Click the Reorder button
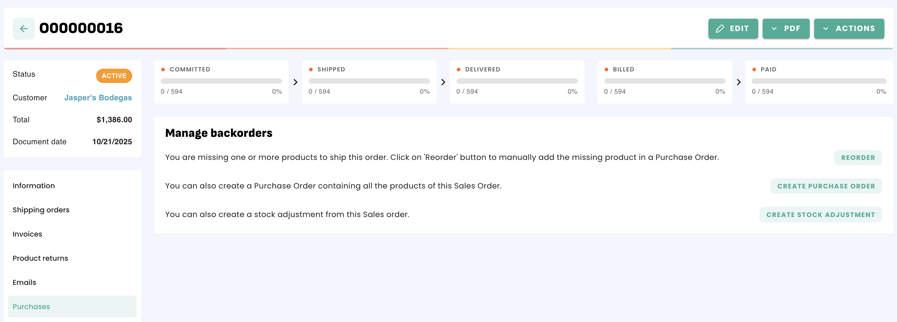 (x=858, y=158)
